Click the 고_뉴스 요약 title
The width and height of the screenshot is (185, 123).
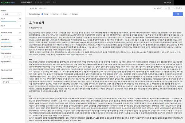coord(37,23)
